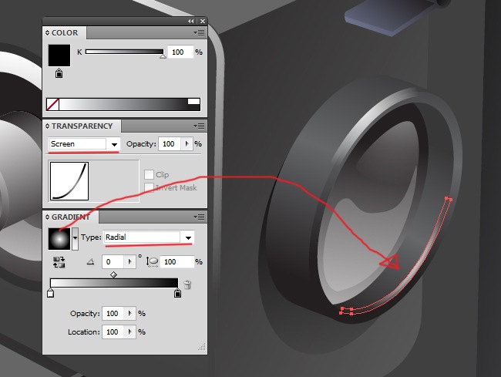Click the gradient slider bar
501x377 pixels.
114,283
